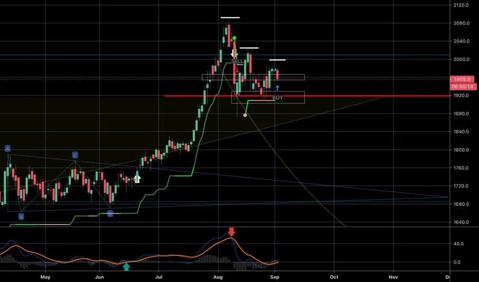The height and width of the screenshot is (282, 479).
Task: Click the 1760.0 price axis label
Action: pos(462,168)
